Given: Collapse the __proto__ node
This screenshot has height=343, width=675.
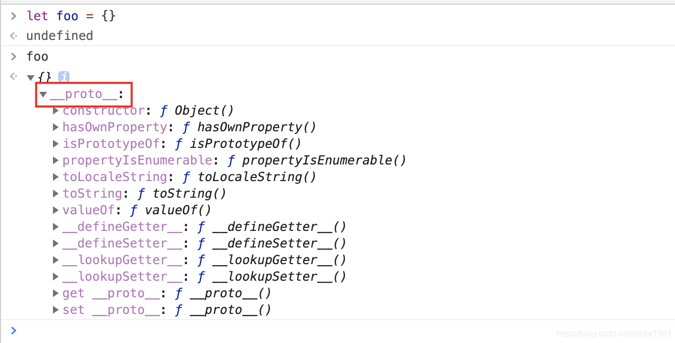Looking at the screenshot, I should coord(43,94).
